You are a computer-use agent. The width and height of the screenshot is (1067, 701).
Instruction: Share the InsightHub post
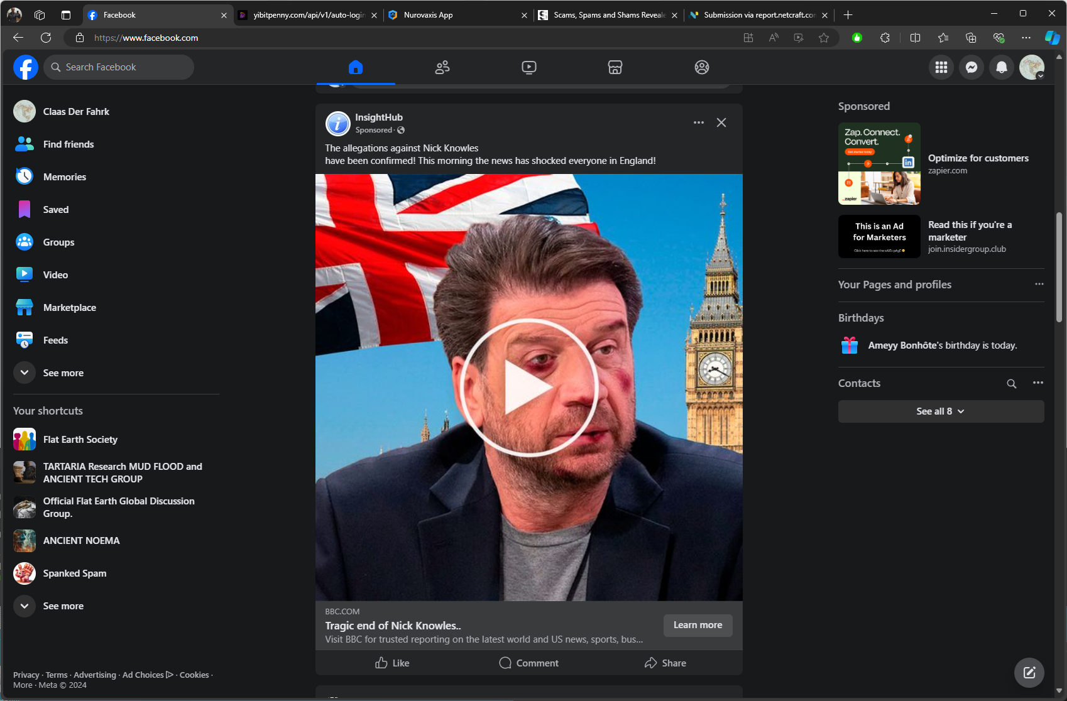pos(665,663)
